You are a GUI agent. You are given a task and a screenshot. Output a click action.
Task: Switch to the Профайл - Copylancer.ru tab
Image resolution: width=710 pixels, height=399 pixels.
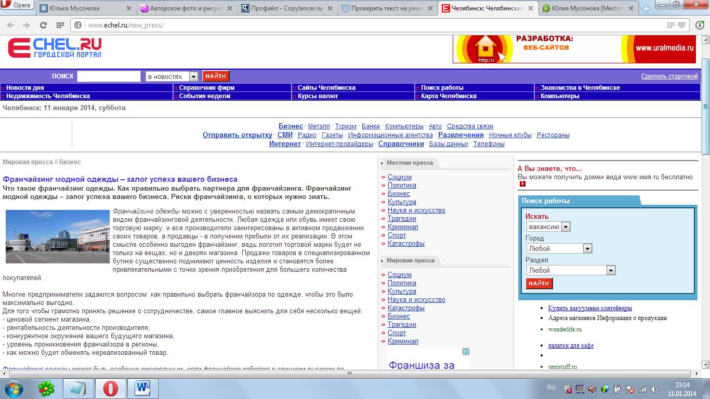[287, 9]
